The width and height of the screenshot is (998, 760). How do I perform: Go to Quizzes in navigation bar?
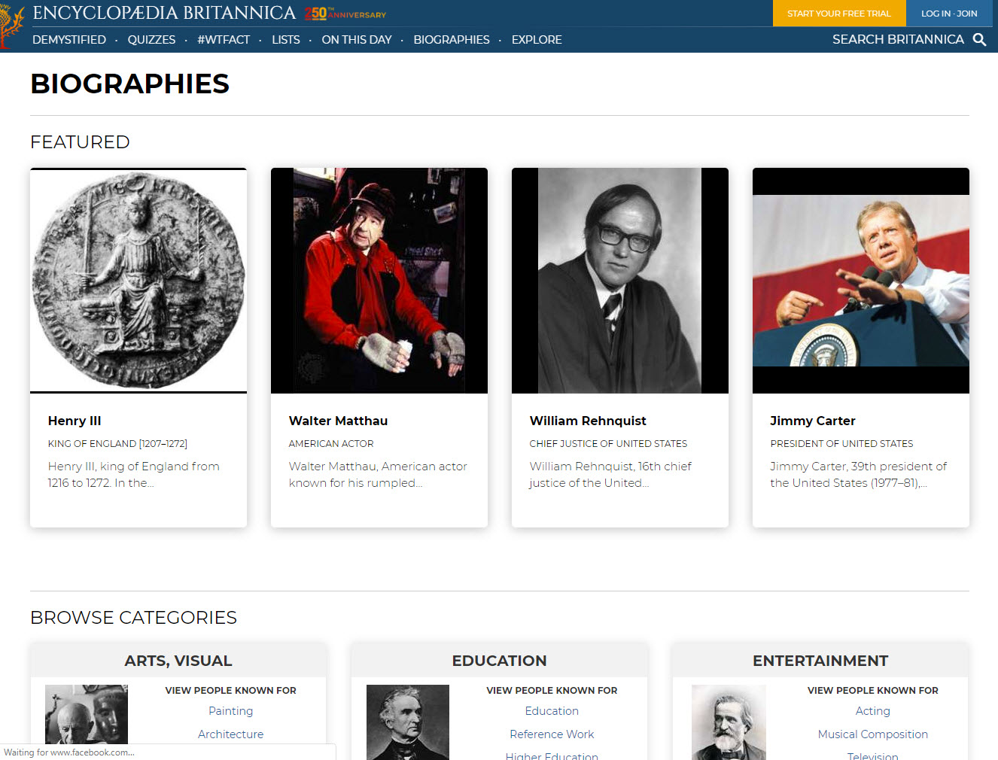[151, 40]
